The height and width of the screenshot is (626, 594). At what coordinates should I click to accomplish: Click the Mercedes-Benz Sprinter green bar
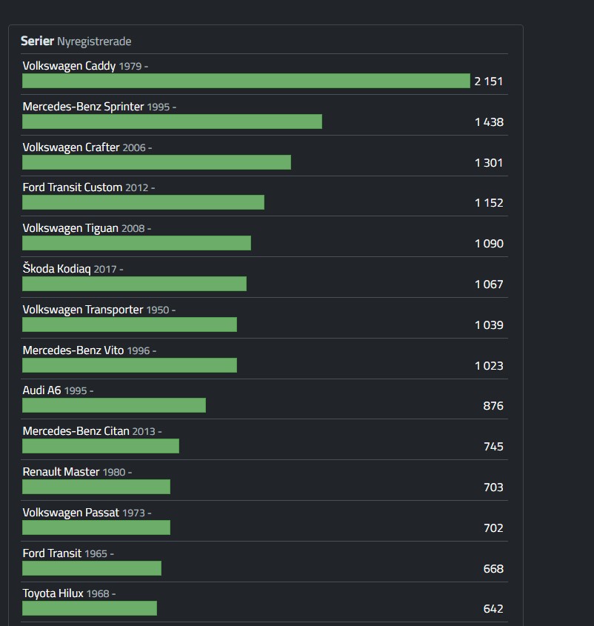172,121
